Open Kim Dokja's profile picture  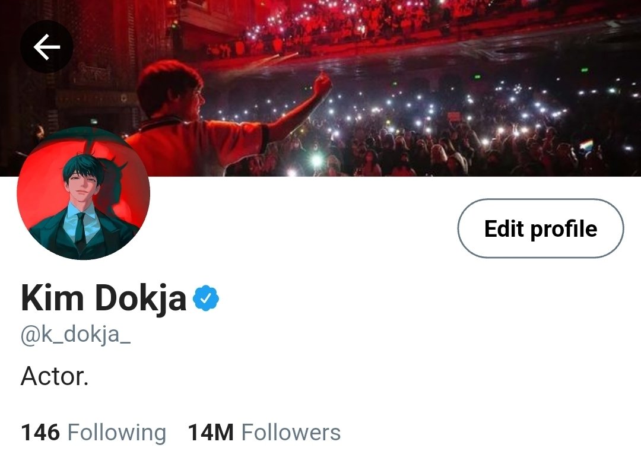coord(84,193)
